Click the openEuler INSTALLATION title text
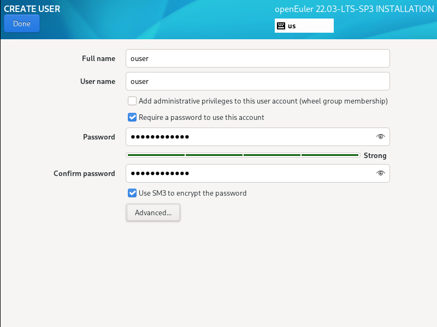The image size is (437, 327). (x=354, y=9)
